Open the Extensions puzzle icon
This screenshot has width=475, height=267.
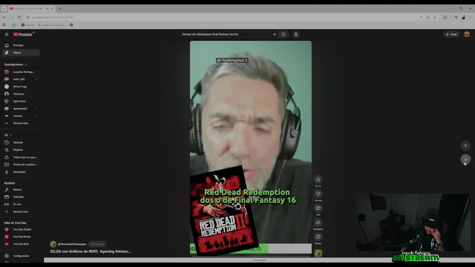click(x=445, y=17)
